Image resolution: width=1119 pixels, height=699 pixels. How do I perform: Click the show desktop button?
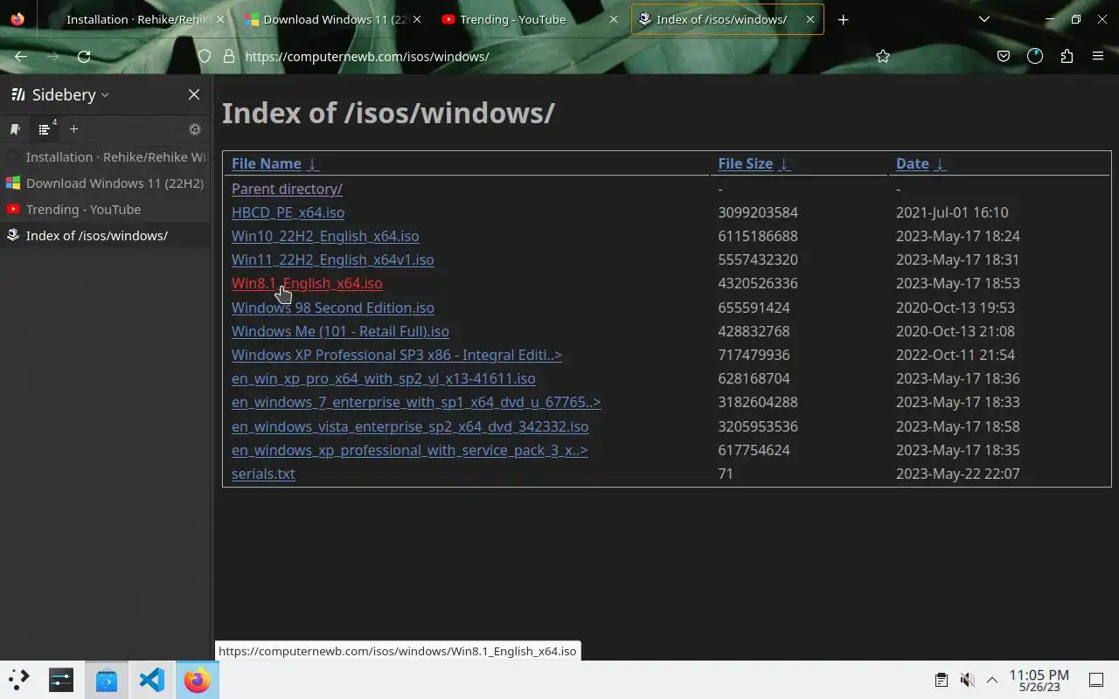pos(1096,680)
